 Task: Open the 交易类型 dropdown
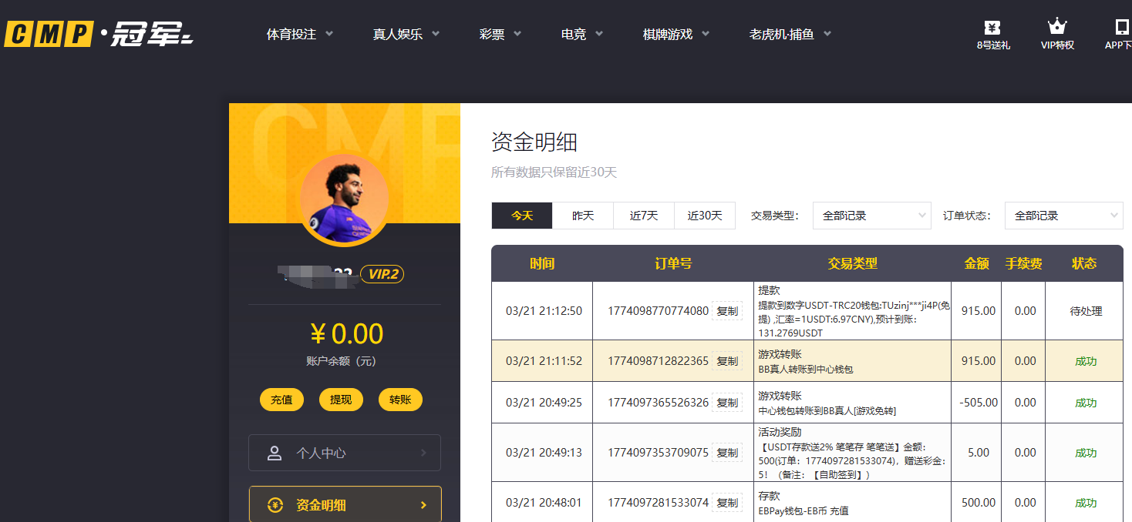871,216
